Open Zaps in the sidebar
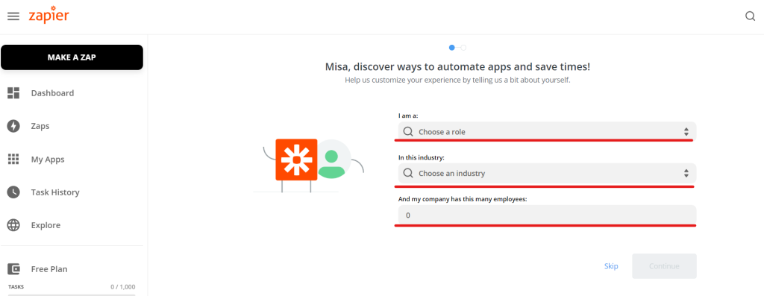The image size is (764, 296). click(40, 126)
